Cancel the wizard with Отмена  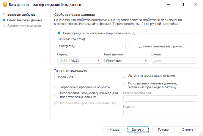pyautogui.click(x=188, y=129)
